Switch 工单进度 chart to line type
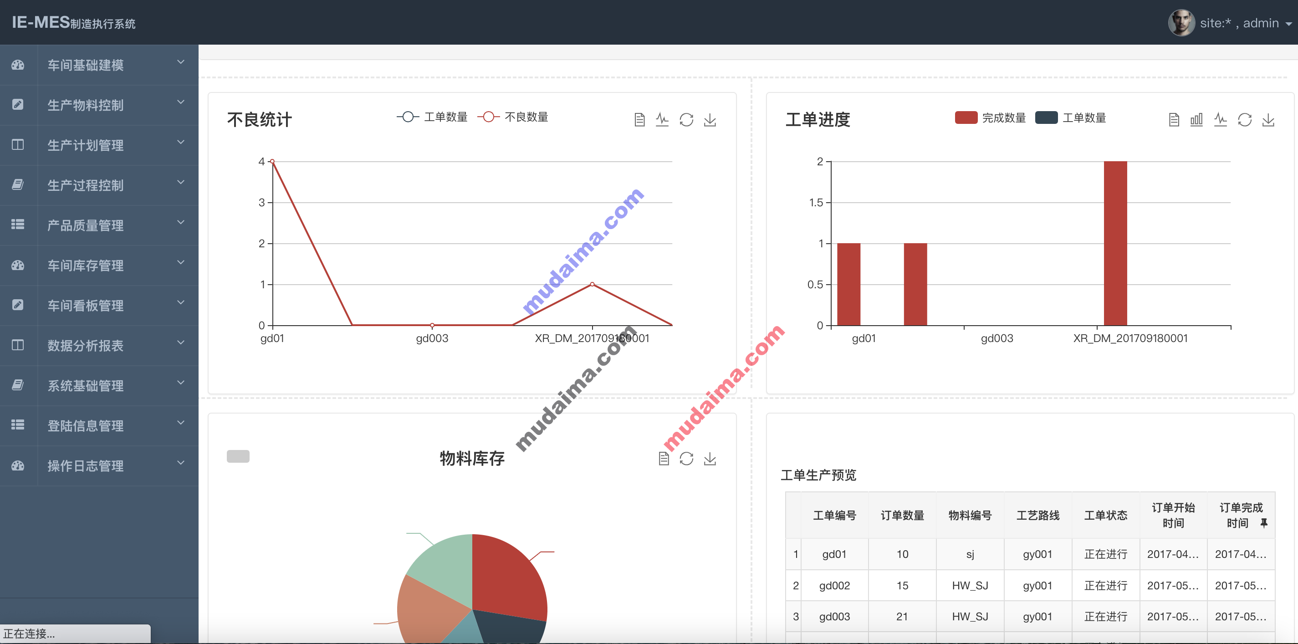The height and width of the screenshot is (644, 1298). point(1221,119)
